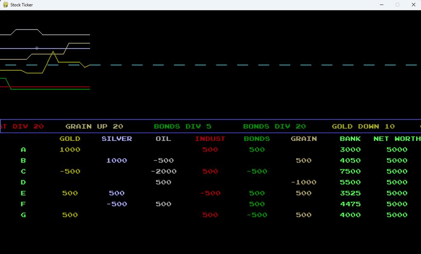421x254 pixels.
Task: Toggle player D's row highlight
Action: (x=23, y=182)
